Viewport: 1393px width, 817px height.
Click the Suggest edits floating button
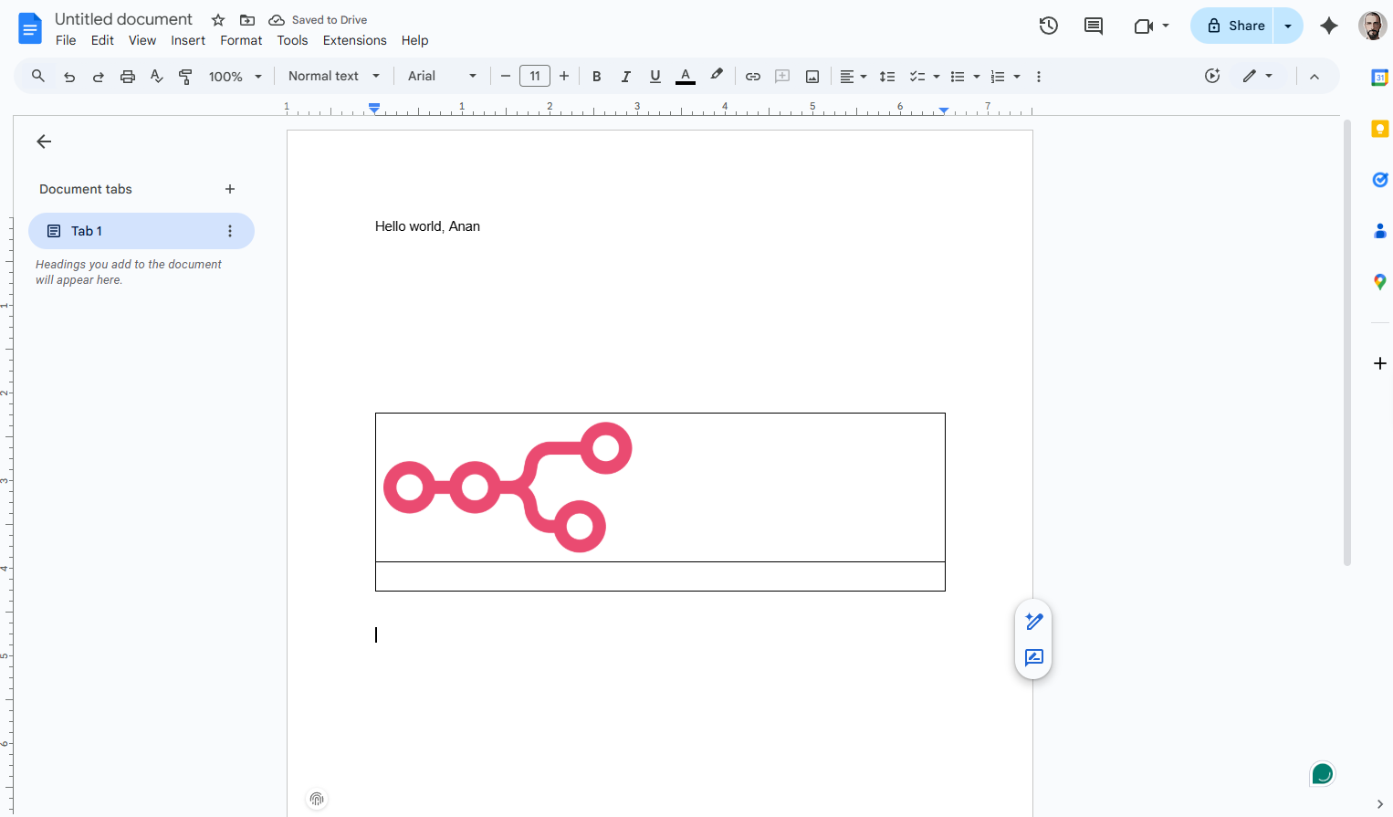[1034, 657]
